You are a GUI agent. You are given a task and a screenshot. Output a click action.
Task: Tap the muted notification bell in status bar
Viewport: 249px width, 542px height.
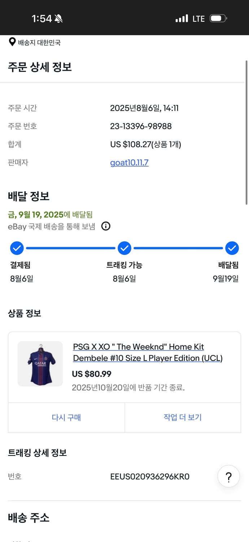(58, 17)
